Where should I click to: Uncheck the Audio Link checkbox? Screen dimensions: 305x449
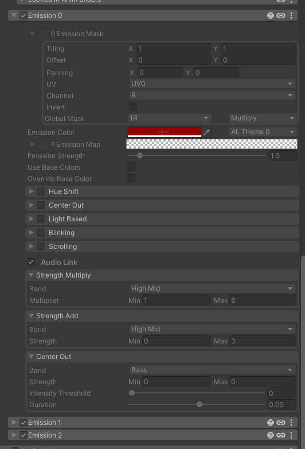click(31, 262)
